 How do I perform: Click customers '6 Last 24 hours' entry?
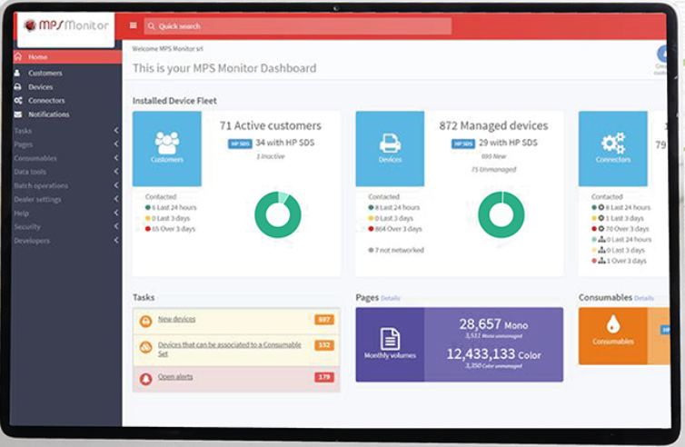click(x=171, y=207)
